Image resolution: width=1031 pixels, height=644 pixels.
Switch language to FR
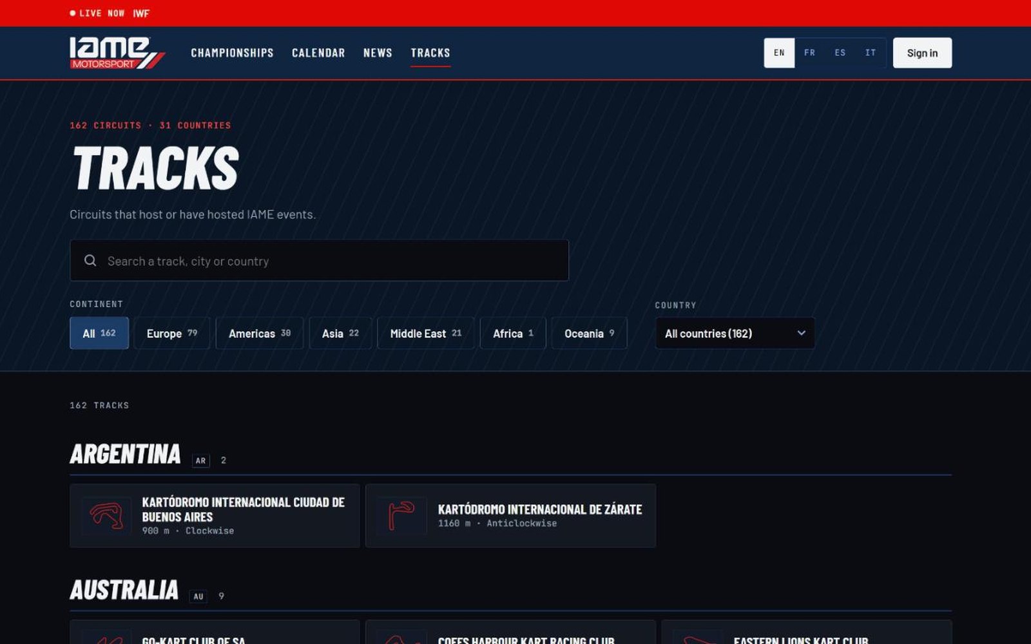pyautogui.click(x=809, y=53)
